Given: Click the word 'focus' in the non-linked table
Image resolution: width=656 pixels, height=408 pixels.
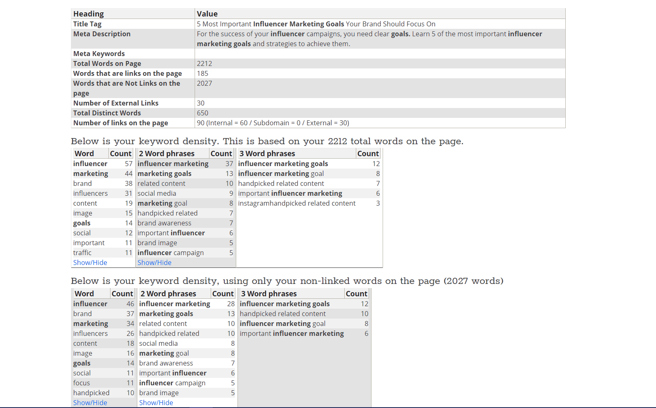Looking at the screenshot, I should [81, 383].
